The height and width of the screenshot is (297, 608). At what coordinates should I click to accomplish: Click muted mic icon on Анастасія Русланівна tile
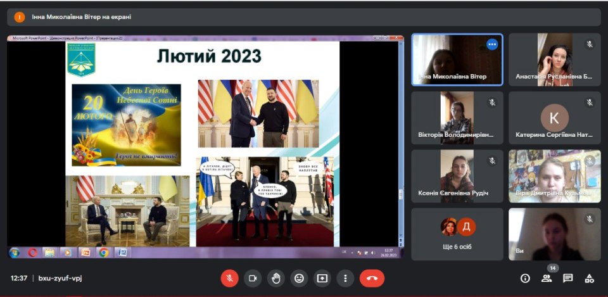[x=590, y=44]
